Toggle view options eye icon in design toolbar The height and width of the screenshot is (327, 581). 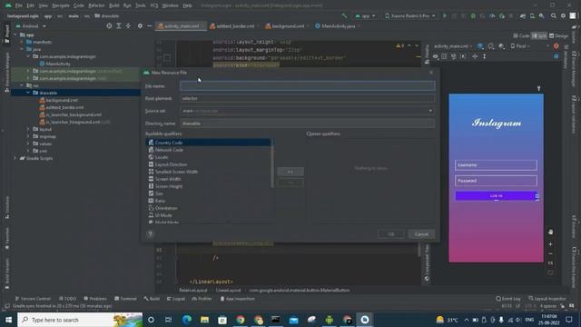click(x=436, y=56)
